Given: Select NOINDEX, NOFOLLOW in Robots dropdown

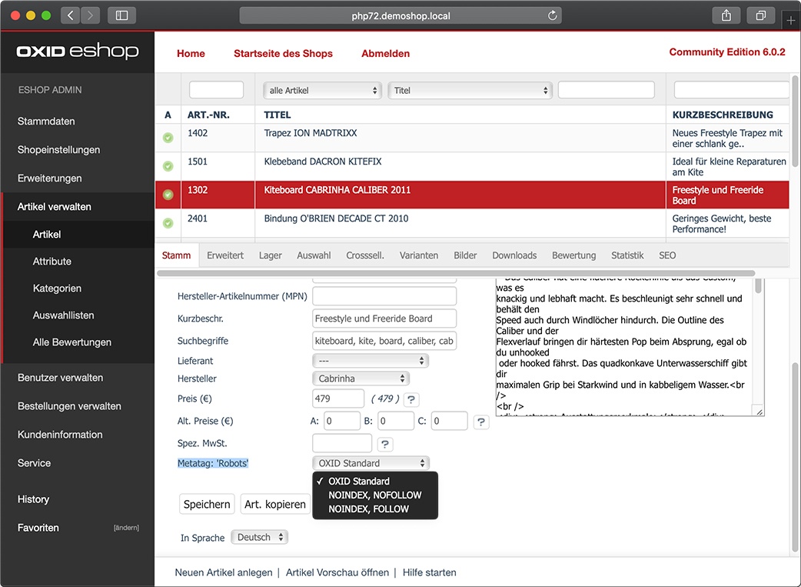Looking at the screenshot, I should pos(375,495).
